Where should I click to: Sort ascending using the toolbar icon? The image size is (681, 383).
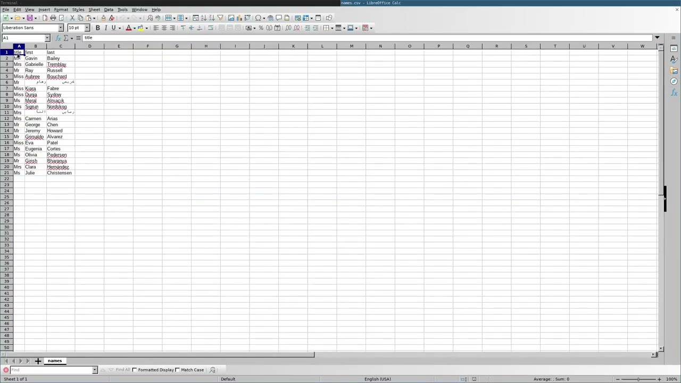[203, 18]
